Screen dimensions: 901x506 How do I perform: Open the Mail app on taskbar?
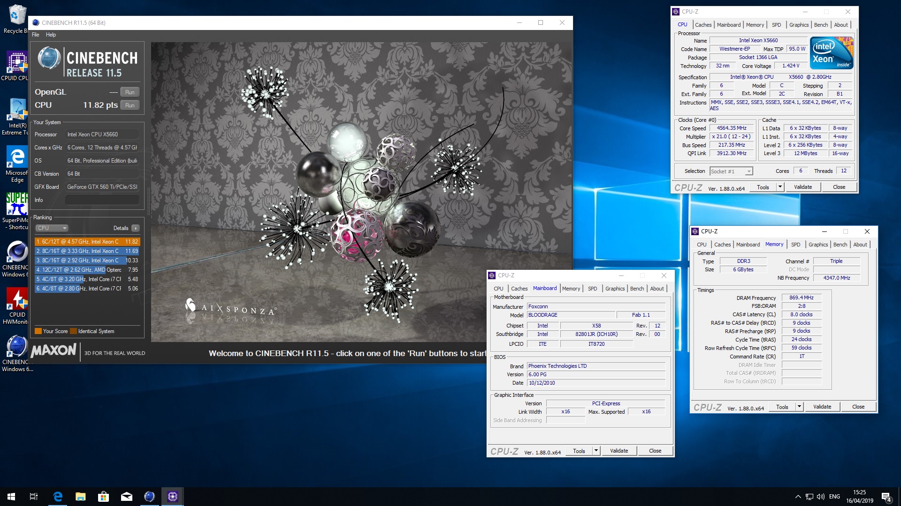[x=127, y=497]
